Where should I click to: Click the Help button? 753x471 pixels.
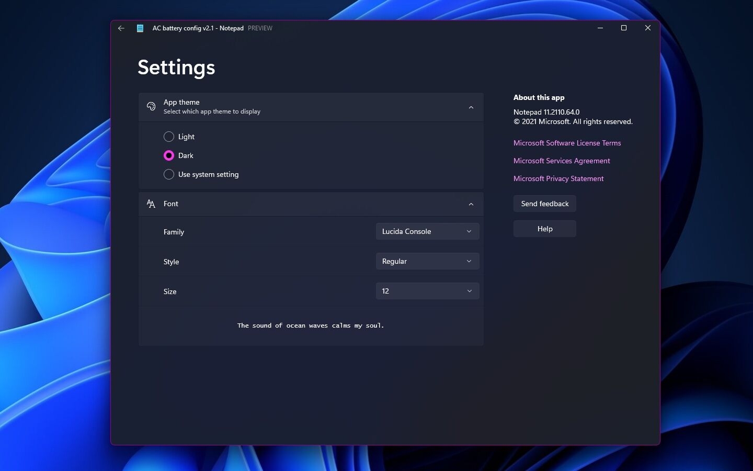tap(544, 229)
